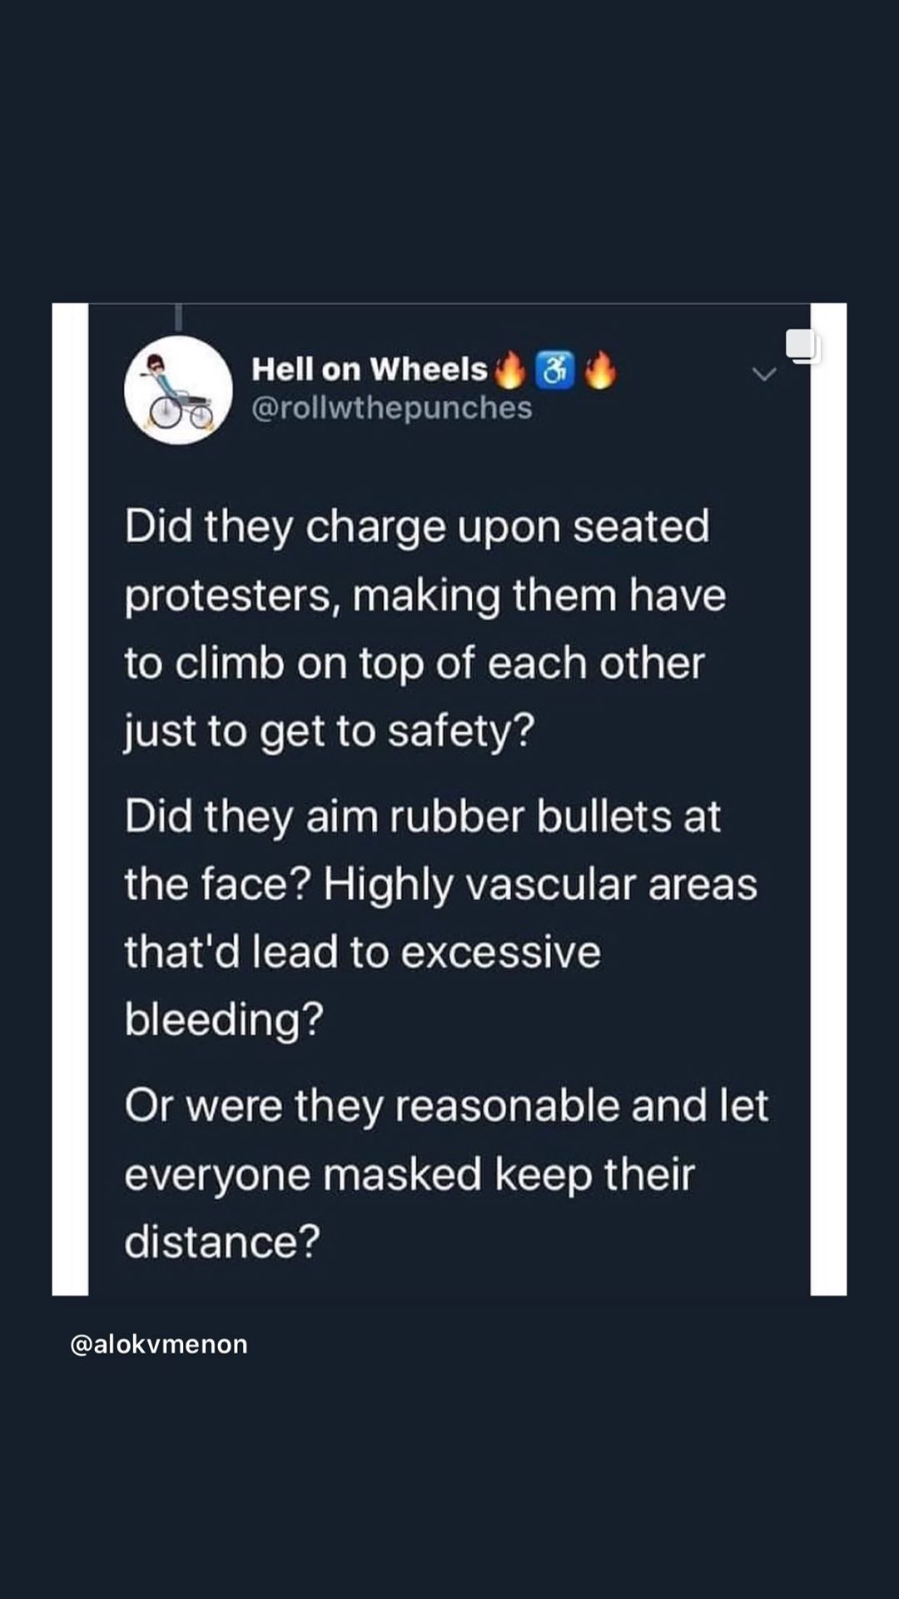Click the blue wheelchair accessibility emoji
This screenshot has height=1599, width=899.
(554, 370)
